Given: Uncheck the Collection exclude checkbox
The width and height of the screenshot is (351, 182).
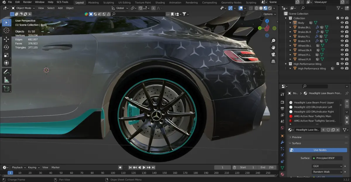Looking at the screenshot, I should (338, 18).
